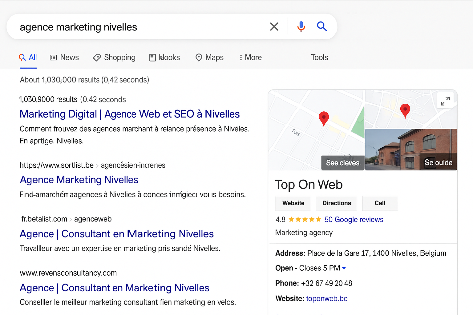The height and width of the screenshot is (315, 473).
Task: Open the Tools options
Action: click(x=319, y=58)
